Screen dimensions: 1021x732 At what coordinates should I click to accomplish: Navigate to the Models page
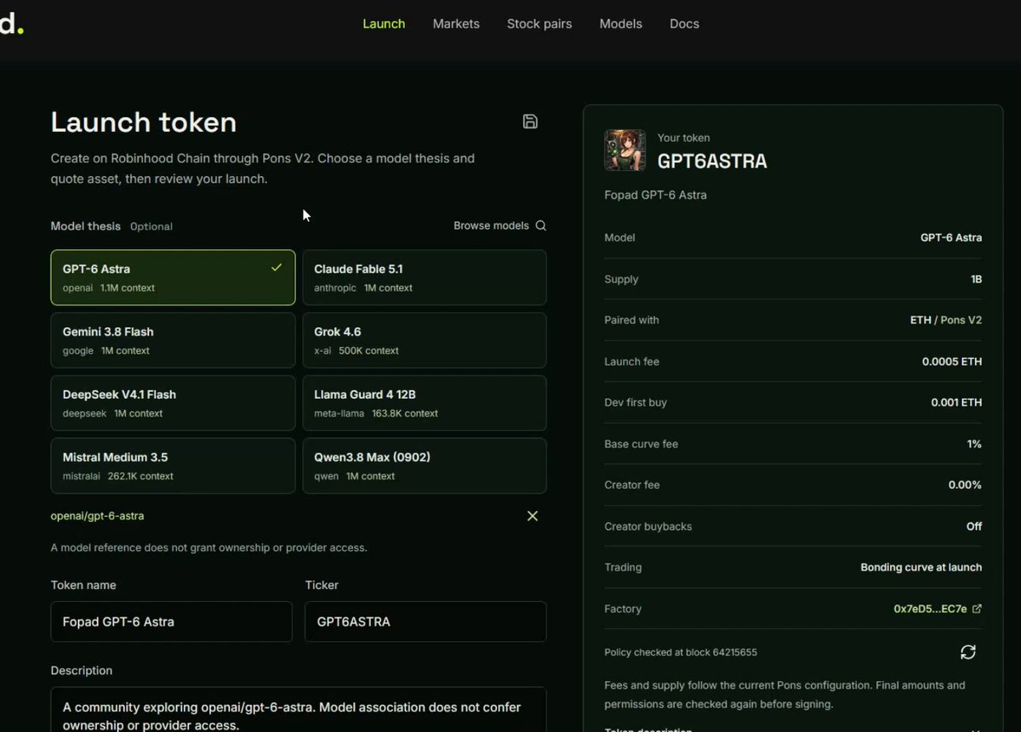[x=621, y=24]
